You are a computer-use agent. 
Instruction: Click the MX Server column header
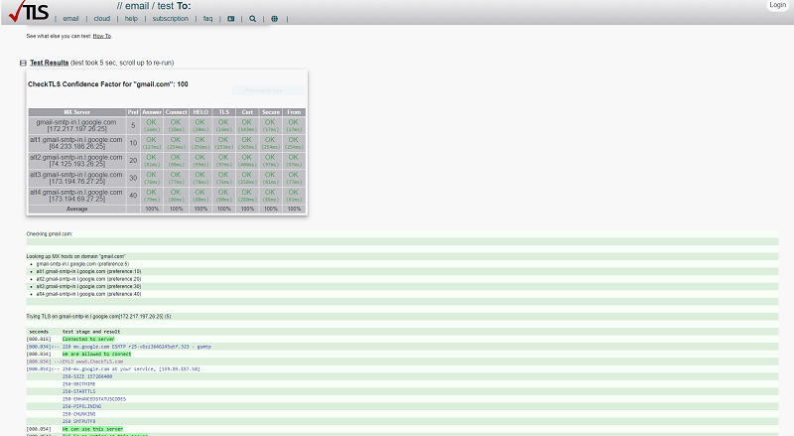(x=76, y=111)
